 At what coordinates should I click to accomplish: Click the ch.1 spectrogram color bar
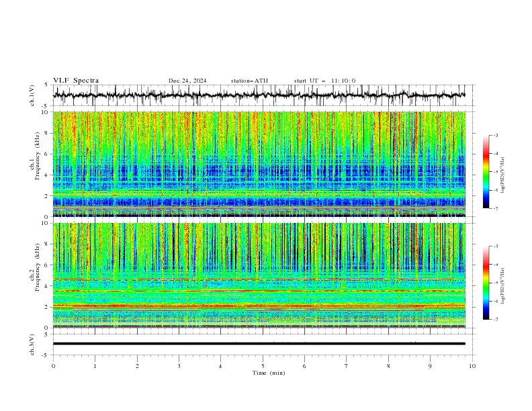click(x=486, y=172)
